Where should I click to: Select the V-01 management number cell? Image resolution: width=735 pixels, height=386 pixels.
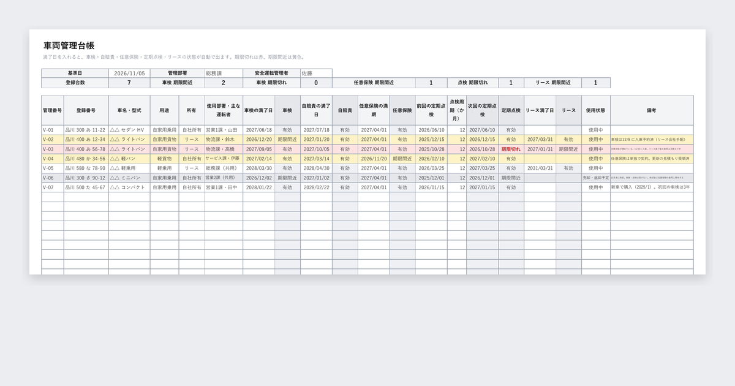pos(53,130)
